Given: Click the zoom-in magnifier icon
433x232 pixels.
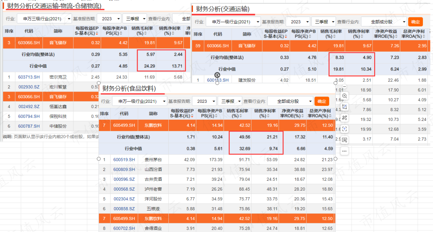Looking at the screenshot, I should 344,96.
